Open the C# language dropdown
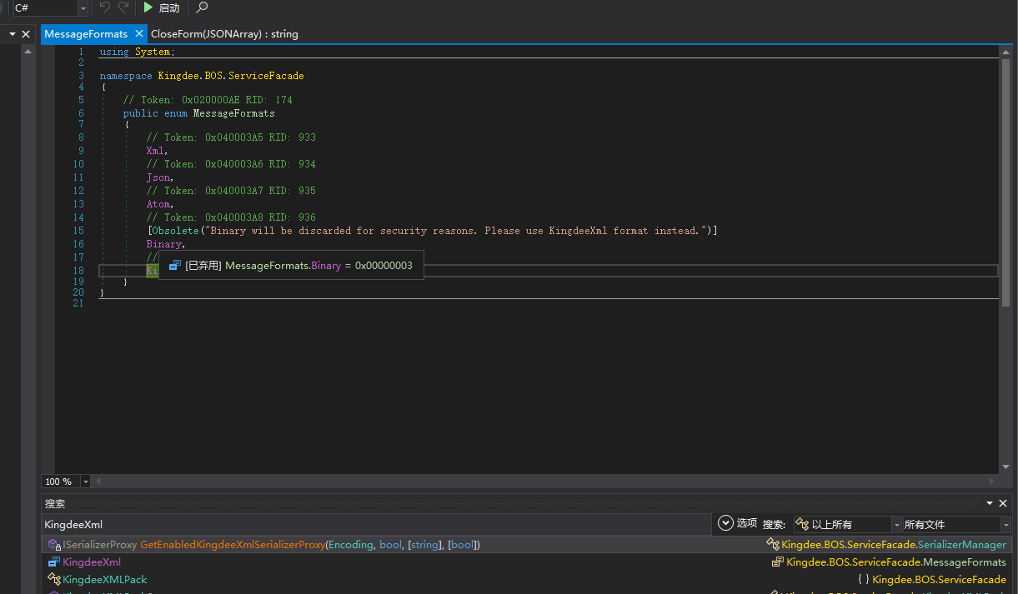 point(83,8)
